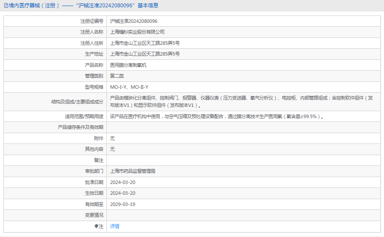Screen dimensions: 384x237
Task: Select registration number 沪械注准20242080096 in table
Action: pos(134,21)
